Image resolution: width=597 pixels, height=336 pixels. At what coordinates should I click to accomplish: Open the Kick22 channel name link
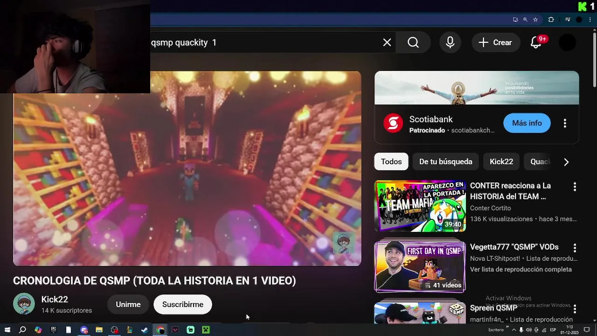coord(55,300)
